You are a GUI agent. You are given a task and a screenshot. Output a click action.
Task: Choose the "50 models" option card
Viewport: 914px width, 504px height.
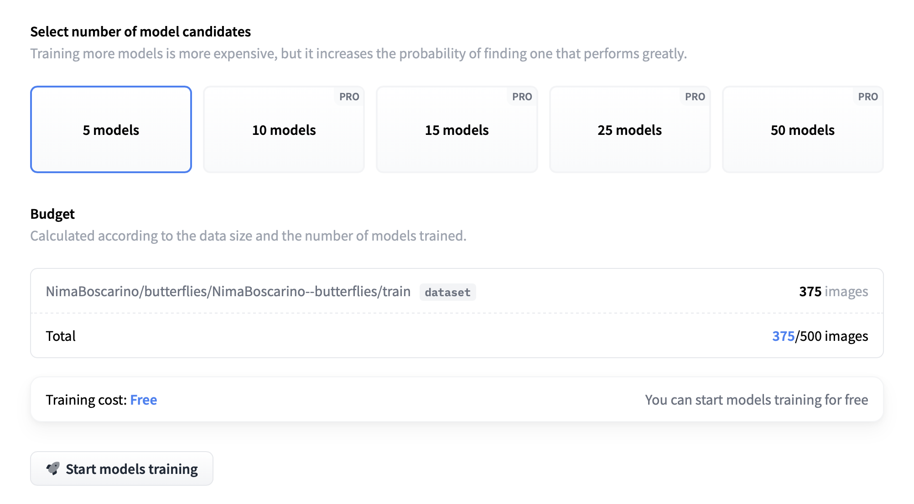[803, 130]
